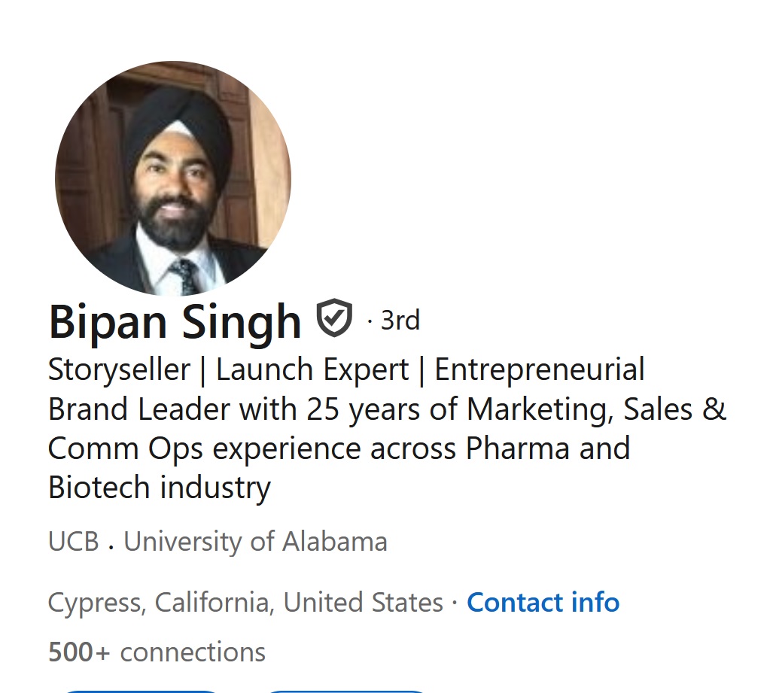The height and width of the screenshot is (693, 776).
Task: Click the word Entrepreneurial in the headline
Action: pyautogui.click(x=540, y=369)
